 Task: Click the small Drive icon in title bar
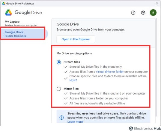[x=4, y=3]
